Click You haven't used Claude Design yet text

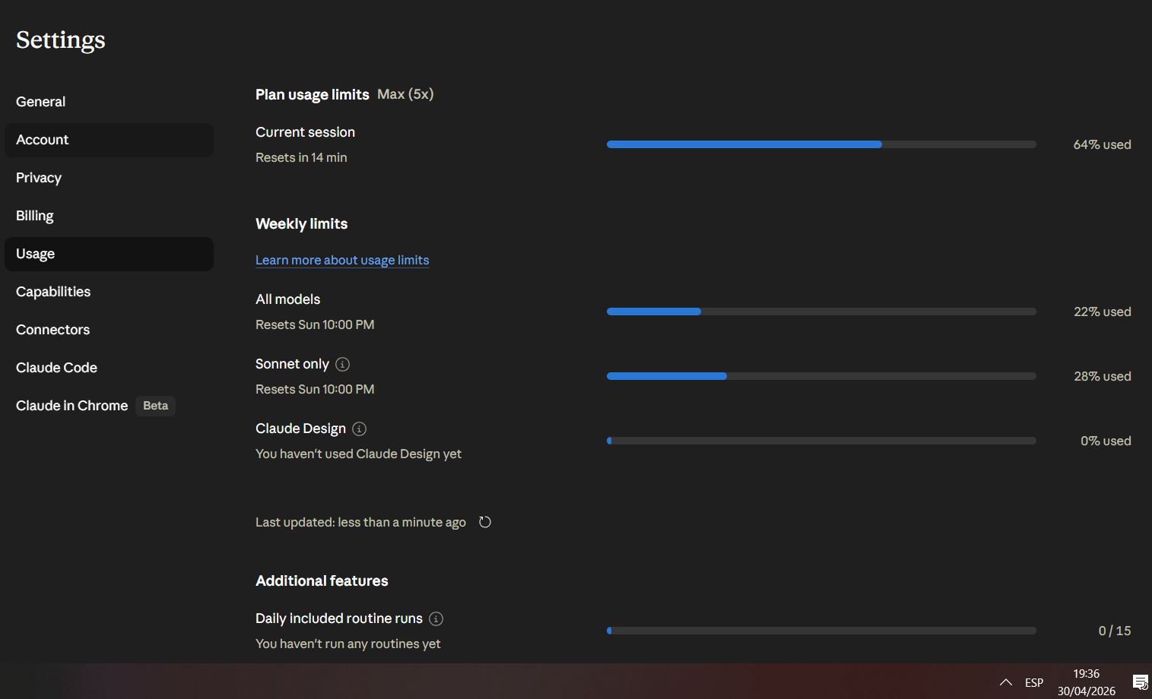pos(358,454)
